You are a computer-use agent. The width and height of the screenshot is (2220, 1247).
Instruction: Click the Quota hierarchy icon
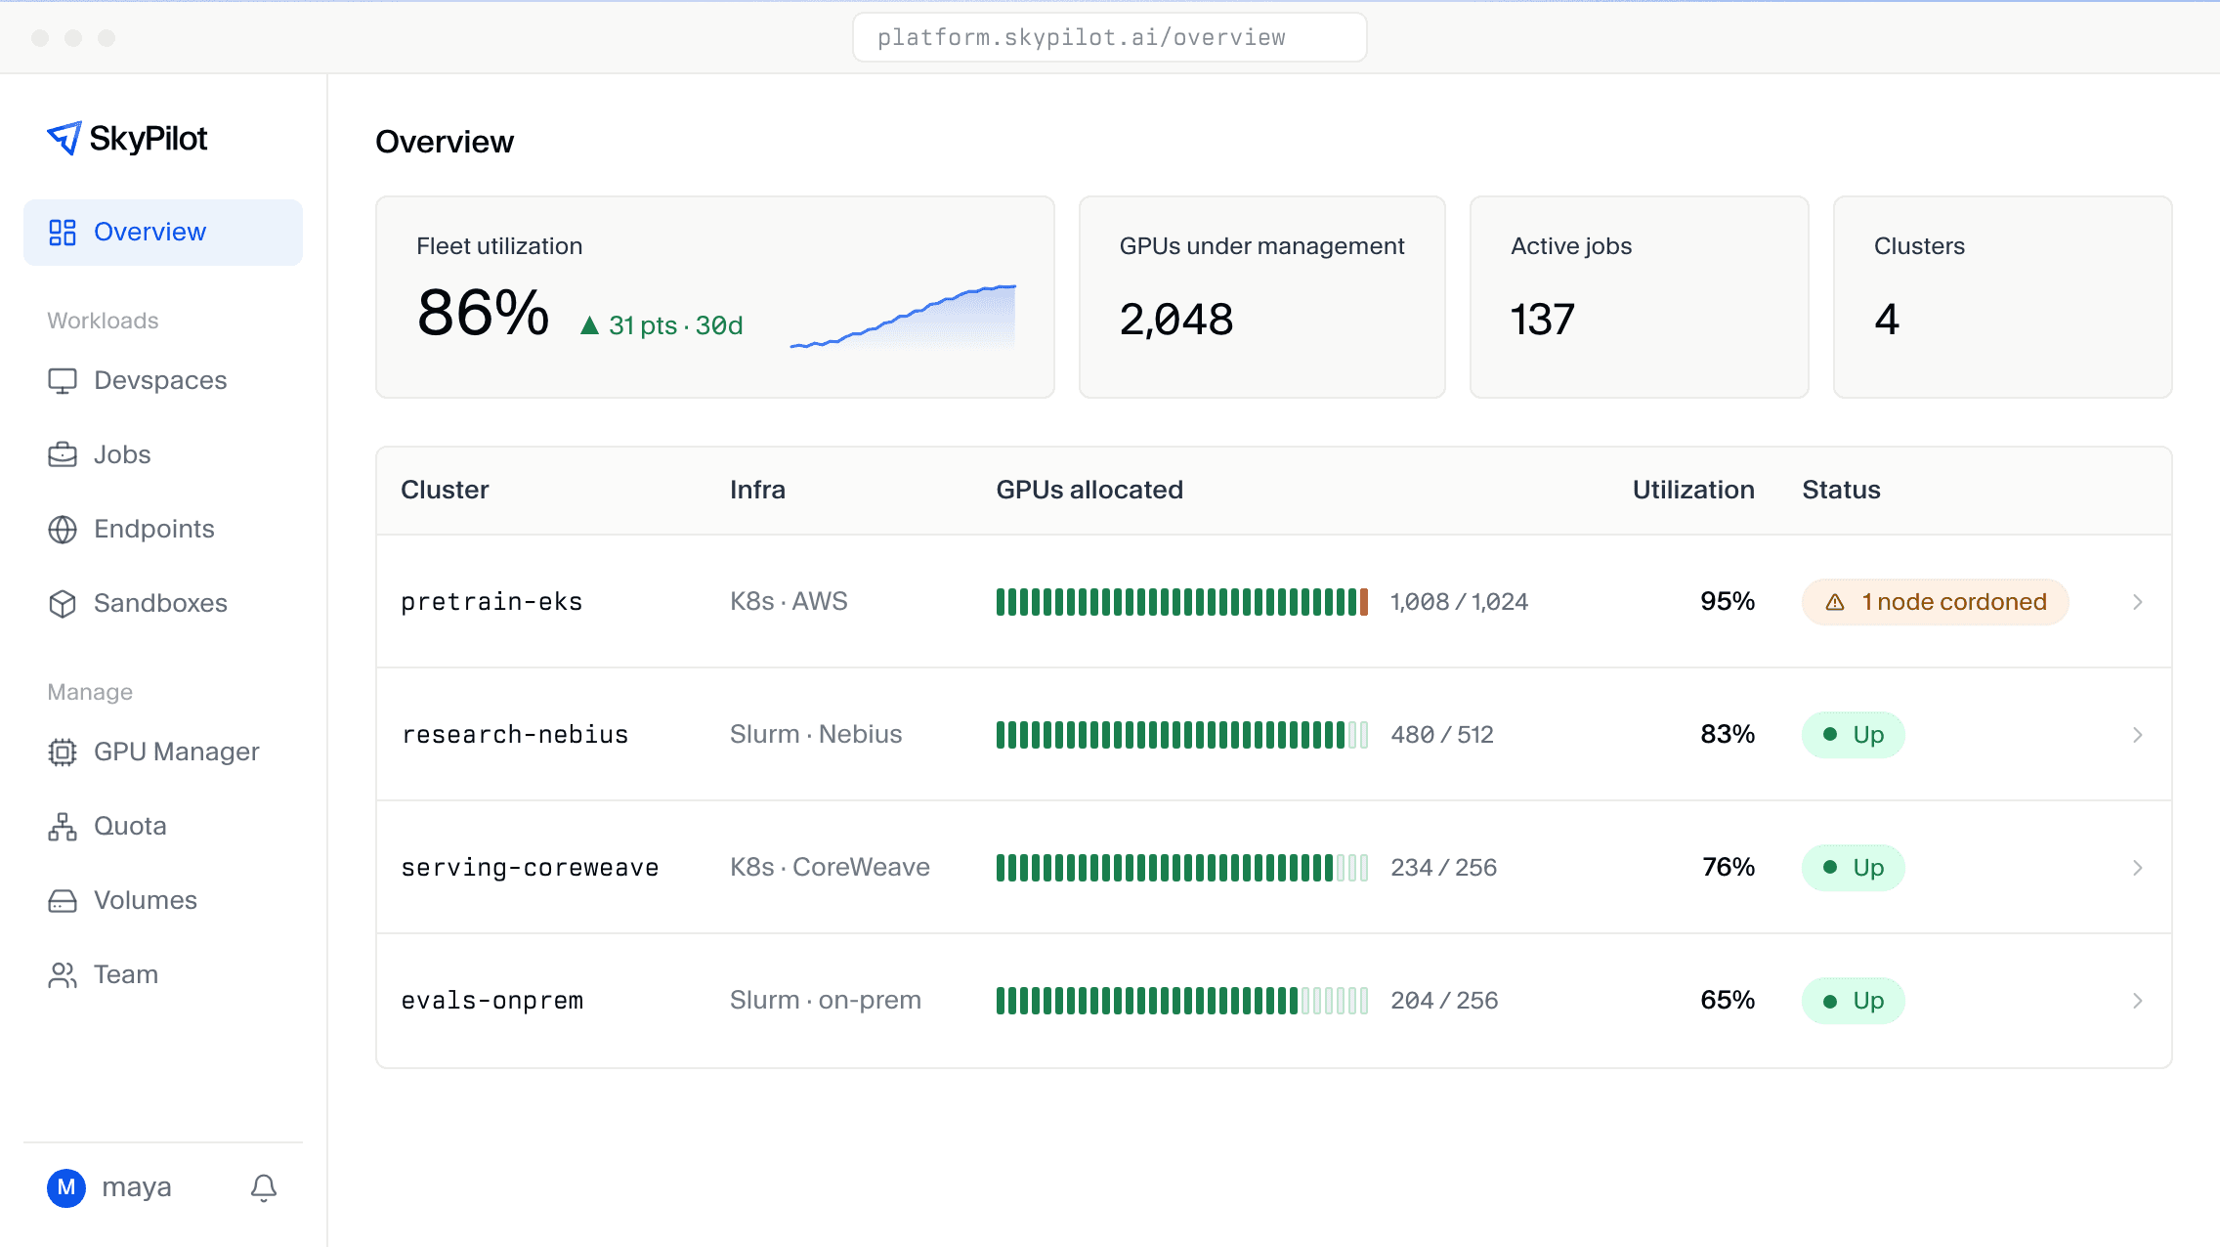[63, 826]
